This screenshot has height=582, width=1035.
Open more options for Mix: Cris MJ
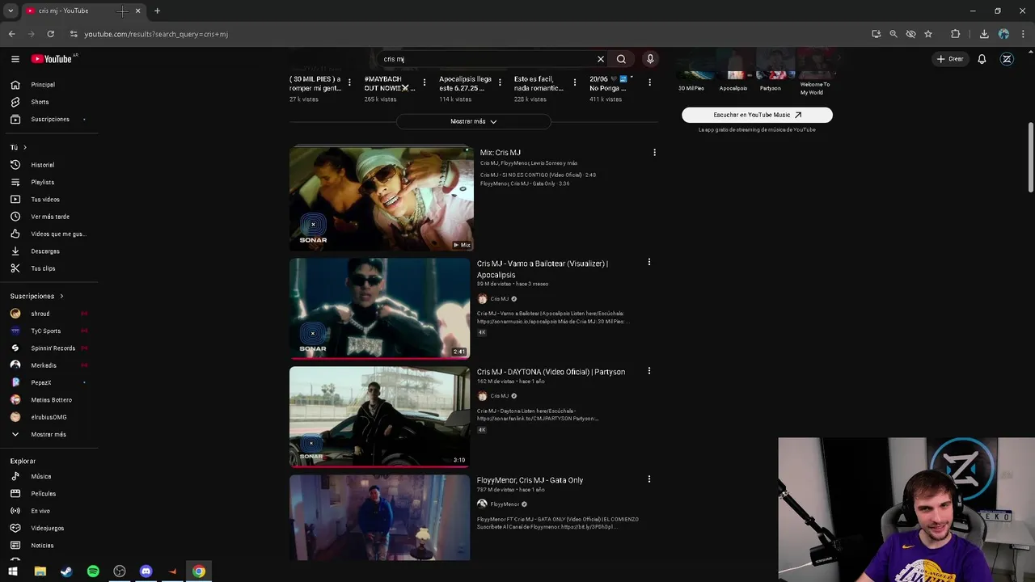tap(654, 152)
